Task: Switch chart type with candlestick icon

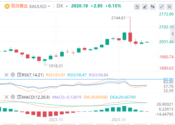Action: [x=153, y=7]
